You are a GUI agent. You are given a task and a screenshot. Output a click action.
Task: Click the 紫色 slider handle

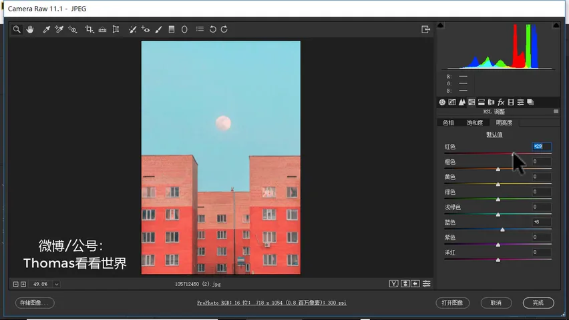[x=498, y=245]
